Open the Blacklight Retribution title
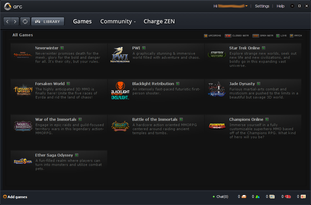 click(x=153, y=84)
